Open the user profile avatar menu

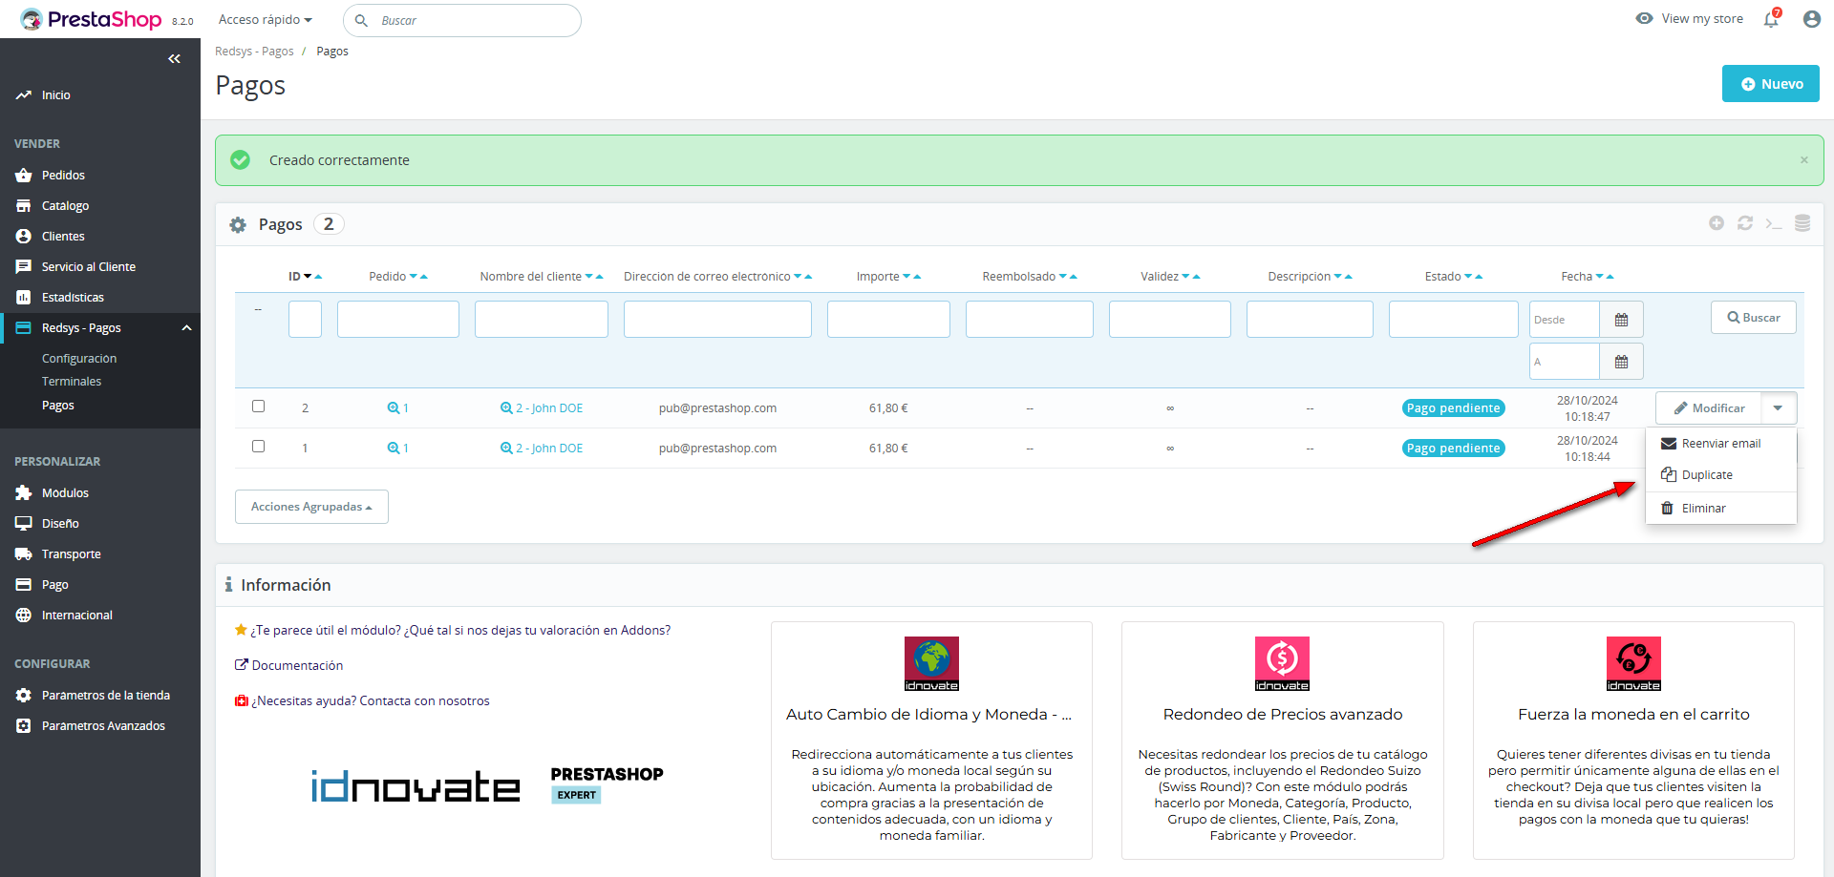coord(1811,19)
